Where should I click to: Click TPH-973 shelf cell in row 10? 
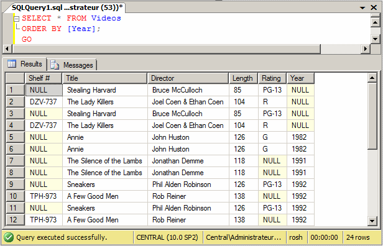pyautogui.click(x=44, y=196)
